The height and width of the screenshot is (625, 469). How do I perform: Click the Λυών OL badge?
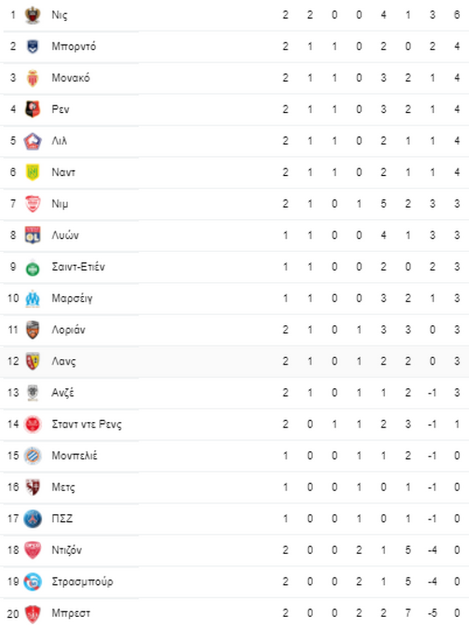pyautogui.click(x=32, y=235)
